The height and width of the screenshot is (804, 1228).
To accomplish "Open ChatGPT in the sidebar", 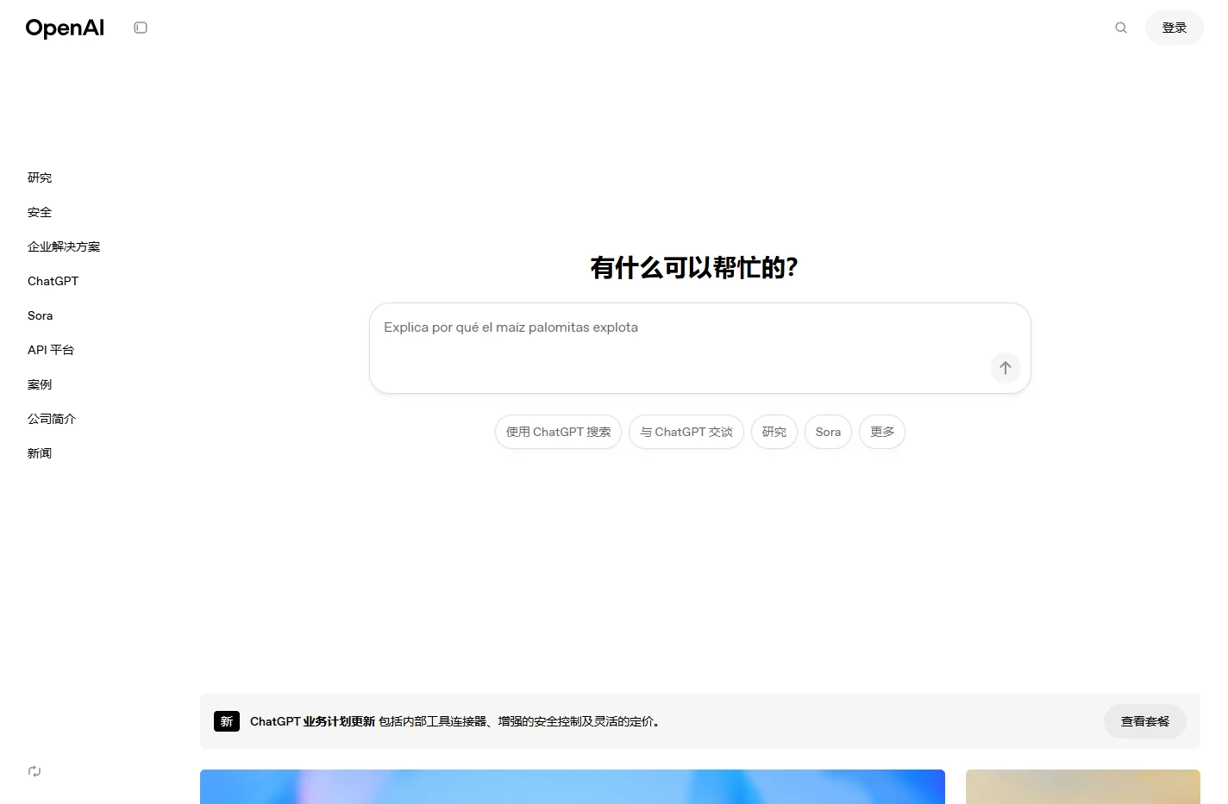I will tap(53, 281).
